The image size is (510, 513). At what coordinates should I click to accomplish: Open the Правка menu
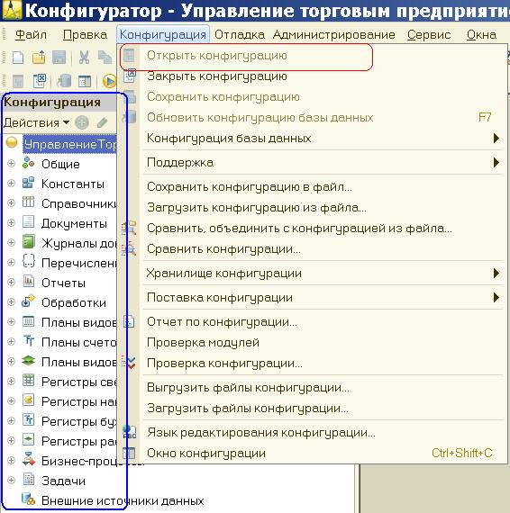[85, 35]
